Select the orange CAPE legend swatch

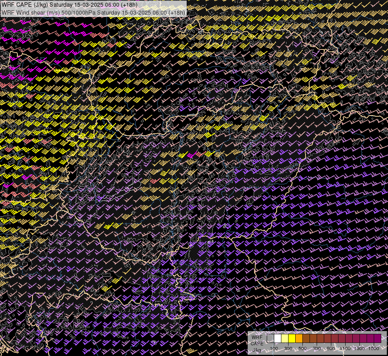click(x=299, y=339)
